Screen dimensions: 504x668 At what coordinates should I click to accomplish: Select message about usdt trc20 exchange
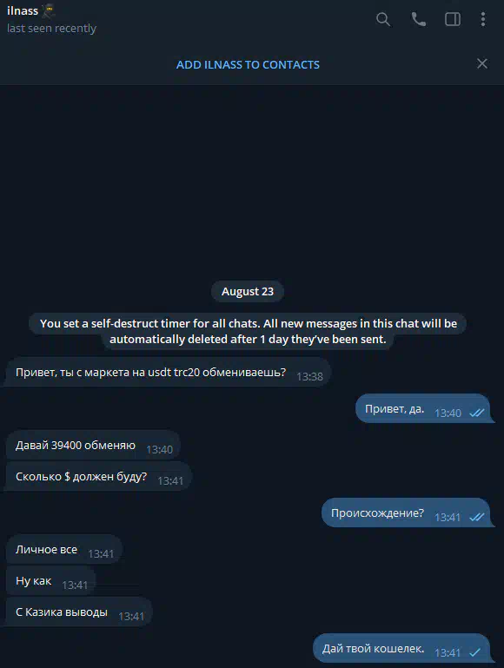tap(169, 373)
